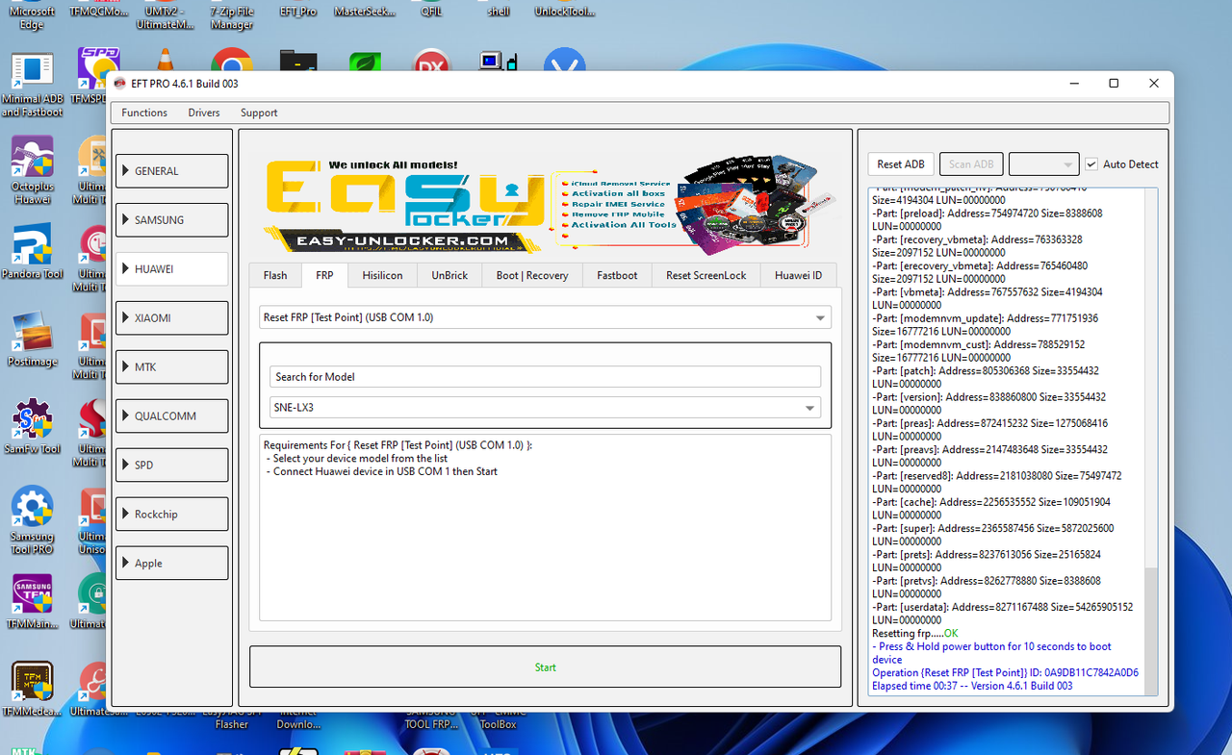Open the HUAWEI section
The height and width of the screenshot is (755, 1232).
(x=171, y=269)
